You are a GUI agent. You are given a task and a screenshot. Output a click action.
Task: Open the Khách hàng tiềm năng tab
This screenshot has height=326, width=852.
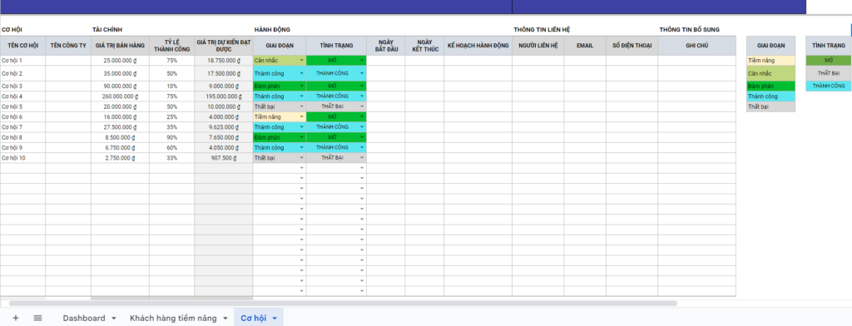click(x=173, y=318)
